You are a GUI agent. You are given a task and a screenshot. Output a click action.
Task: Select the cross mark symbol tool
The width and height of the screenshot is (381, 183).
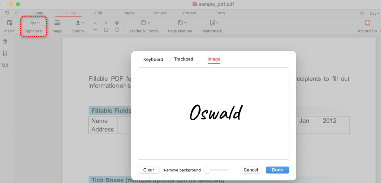click(106, 23)
